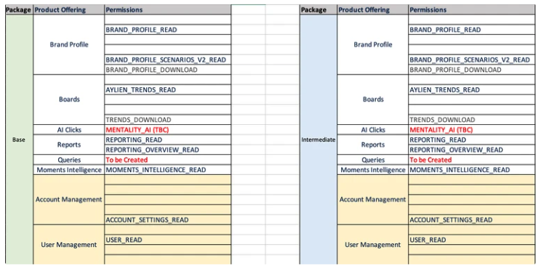This screenshot has height=268, width=541.
Task: Select the Base package cell
Action: pos(19,139)
